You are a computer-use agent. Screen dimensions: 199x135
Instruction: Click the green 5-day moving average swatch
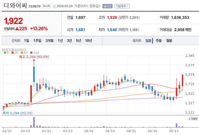point(5,53)
